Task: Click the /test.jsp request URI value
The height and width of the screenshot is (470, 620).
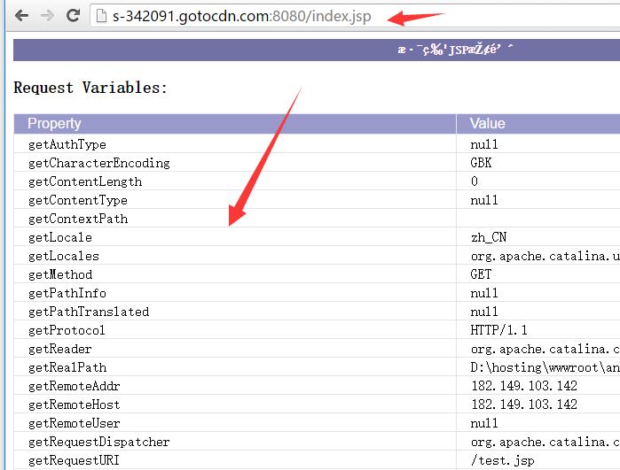Action: click(x=501, y=460)
